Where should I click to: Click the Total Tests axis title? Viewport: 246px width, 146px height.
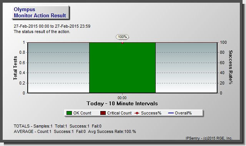[15, 68]
